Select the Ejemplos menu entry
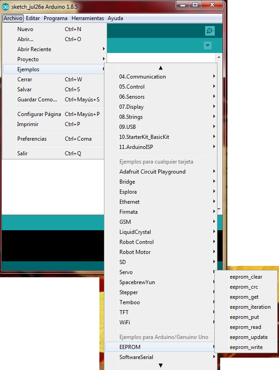 click(x=54, y=69)
